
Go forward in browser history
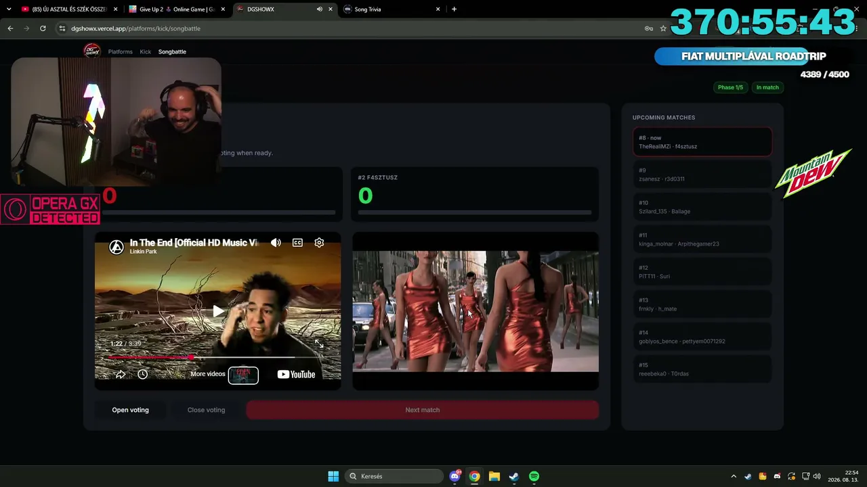pos(26,28)
